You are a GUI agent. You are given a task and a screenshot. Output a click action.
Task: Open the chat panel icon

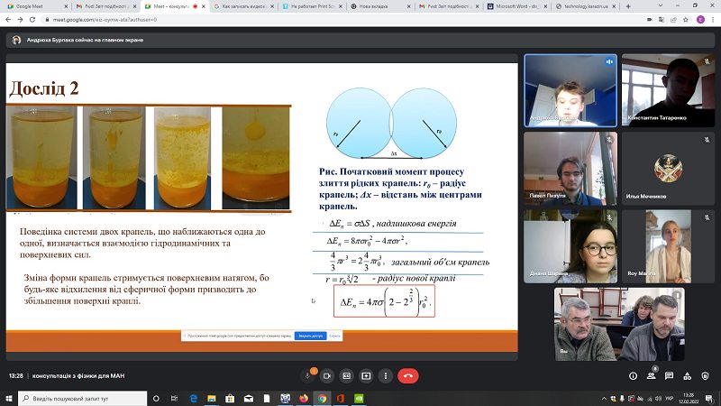click(x=669, y=376)
